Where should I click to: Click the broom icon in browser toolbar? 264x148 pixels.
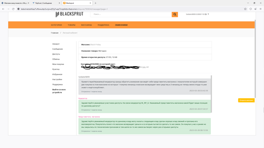(x=256, y=9)
